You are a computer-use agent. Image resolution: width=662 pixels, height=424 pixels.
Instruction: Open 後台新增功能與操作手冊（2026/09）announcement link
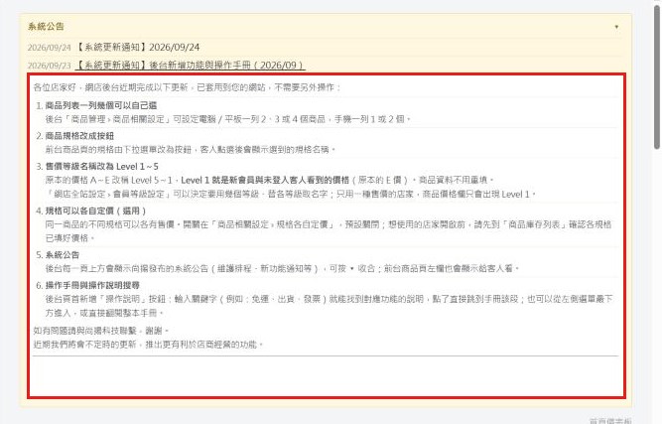point(190,65)
